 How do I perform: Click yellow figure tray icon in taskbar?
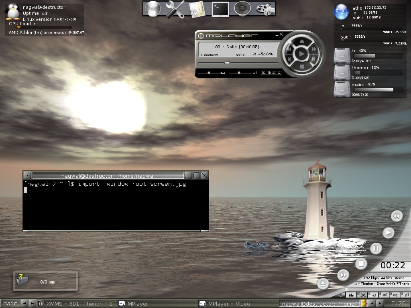click(364, 303)
